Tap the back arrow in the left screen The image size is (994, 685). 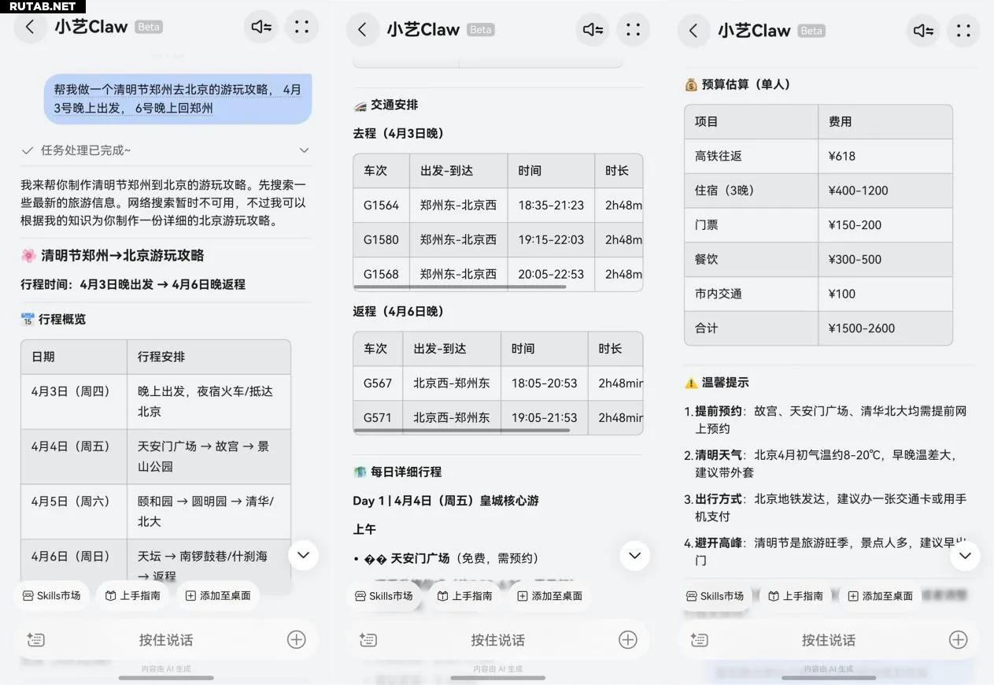(x=30, y=28)
